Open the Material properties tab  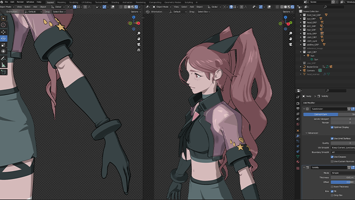tap(298, 162)
